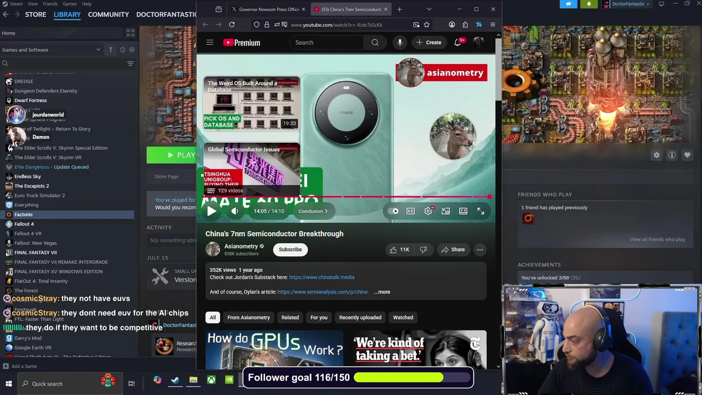The image size is (702, 395).
Task: Click the padlock site info icon
Action: pos(267,25)
